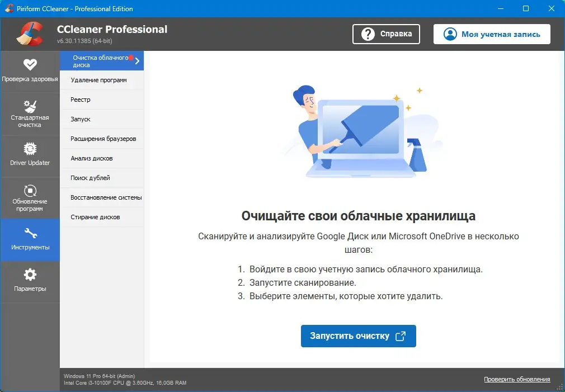Viewport: 565px width, 392px height.
Task: Select Восстановление системы
Action: pos(106,197)
